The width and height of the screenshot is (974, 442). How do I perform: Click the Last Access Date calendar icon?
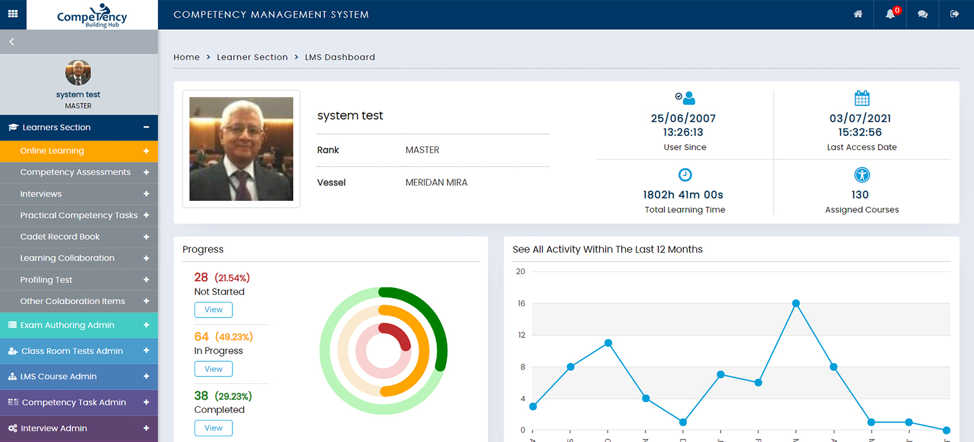click(x=862, y=99)
